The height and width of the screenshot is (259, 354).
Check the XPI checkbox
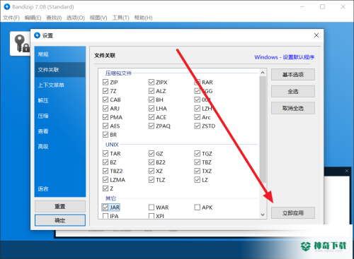(152, 216)
